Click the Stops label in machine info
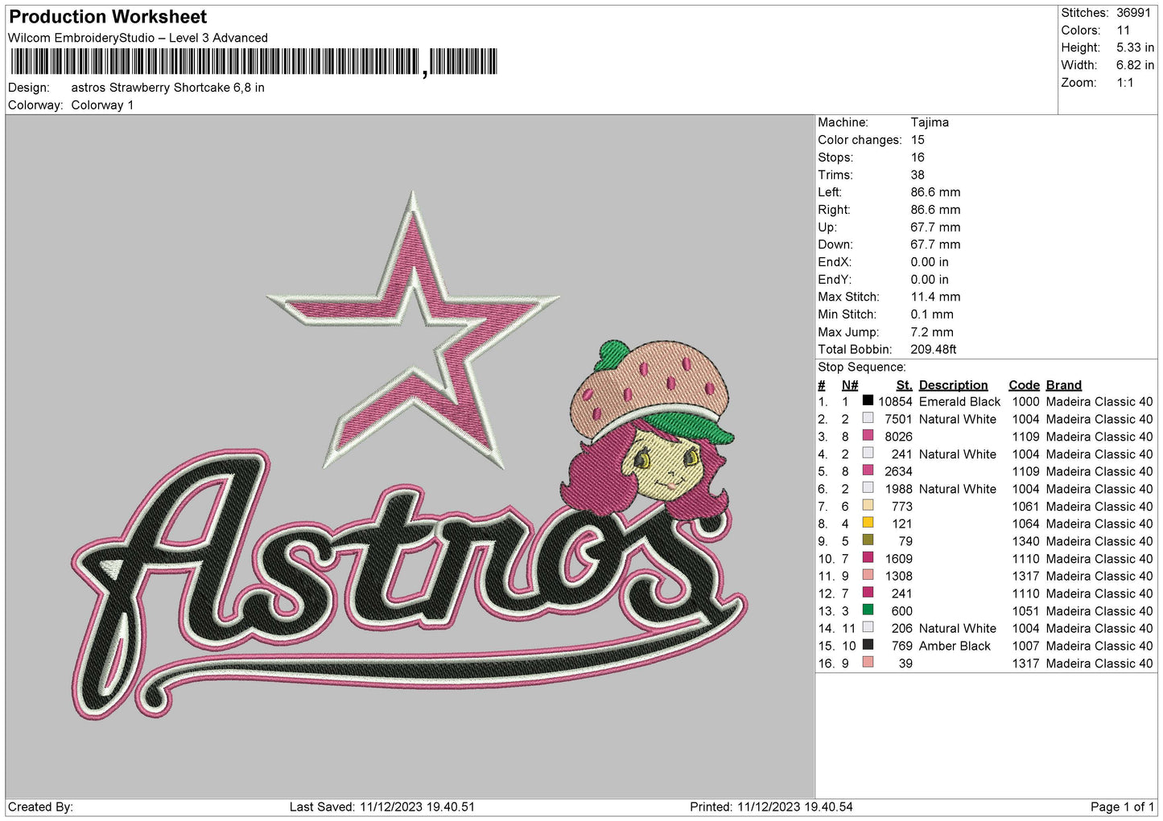The width and height of the screenshot is (1163, 821). 835,158
